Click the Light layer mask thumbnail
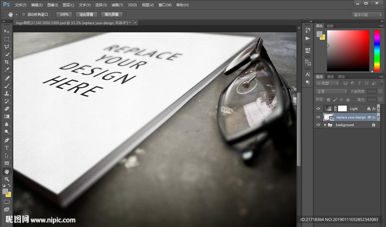 click(342, 109)
